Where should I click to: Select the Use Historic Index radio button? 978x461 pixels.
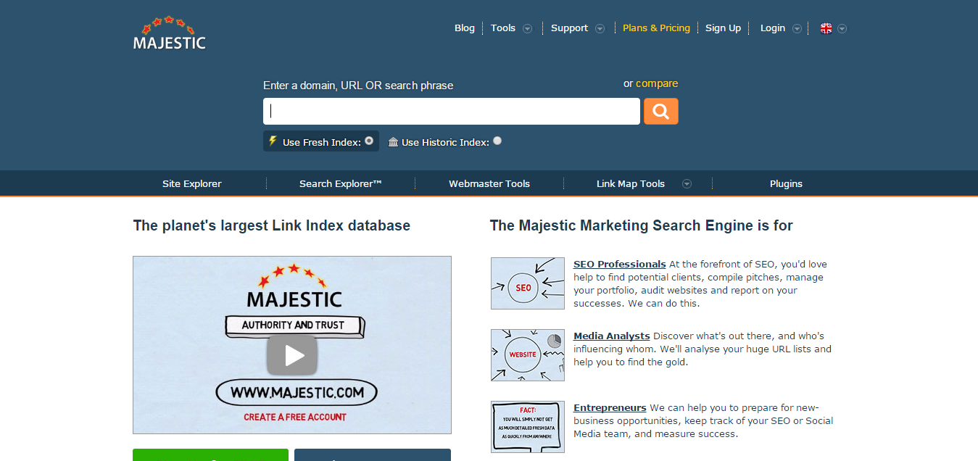point(497,141)
